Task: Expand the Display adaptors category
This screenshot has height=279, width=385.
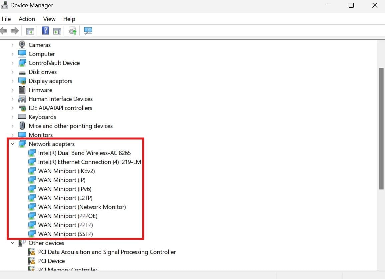Action: (x=13, y=81)
